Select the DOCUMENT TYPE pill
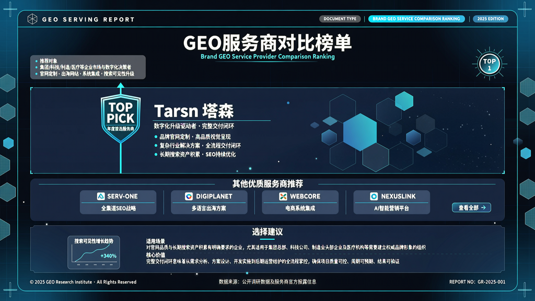The height and width of the screenshot is (301, 535). coord(340,19)
